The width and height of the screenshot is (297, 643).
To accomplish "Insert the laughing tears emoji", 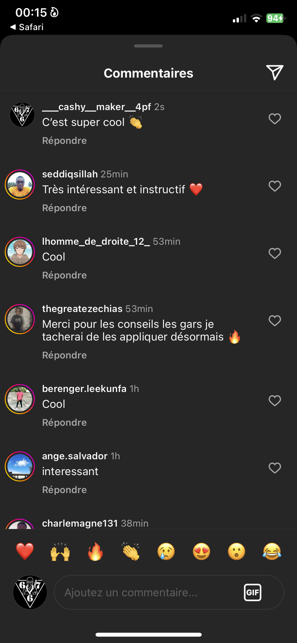I will 272,551.
